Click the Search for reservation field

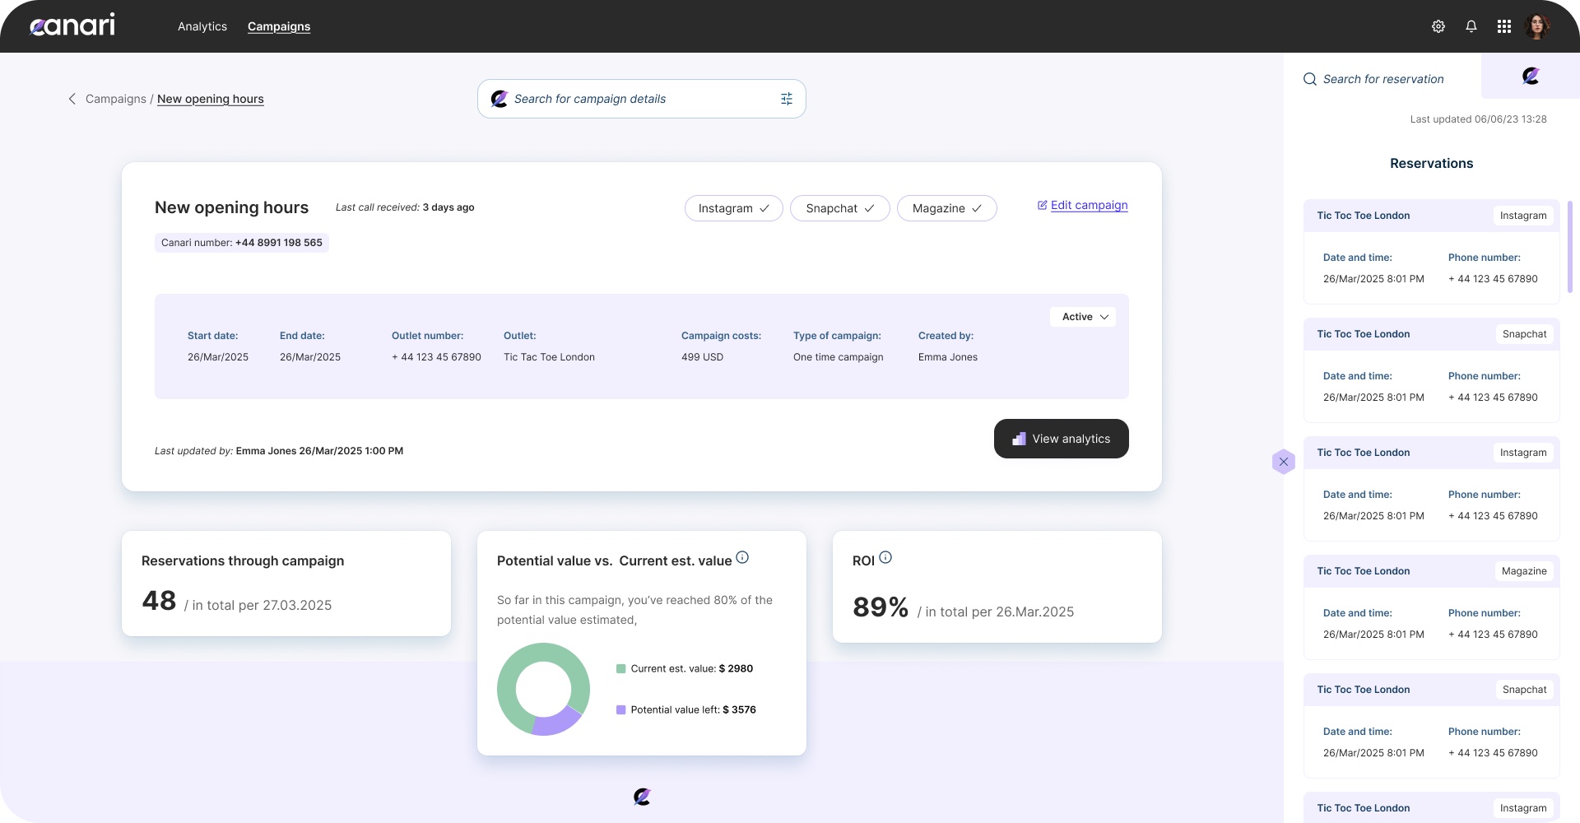1382,78
